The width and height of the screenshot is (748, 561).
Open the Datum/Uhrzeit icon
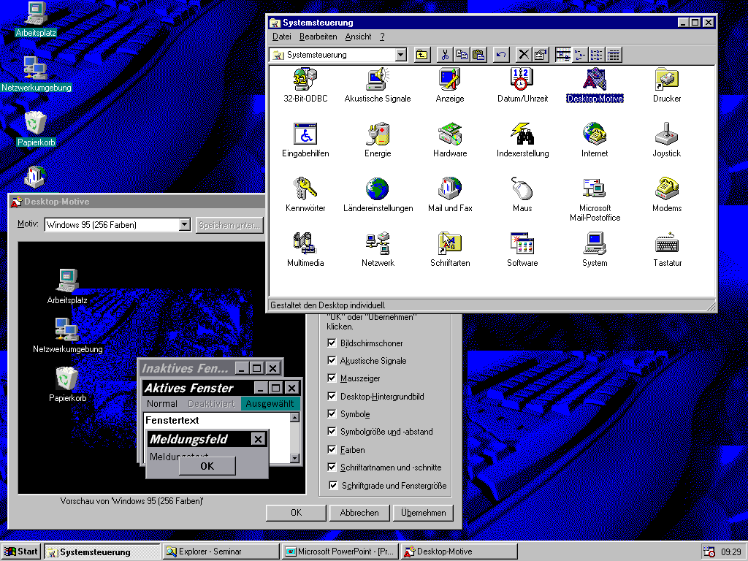pos(522,79)
